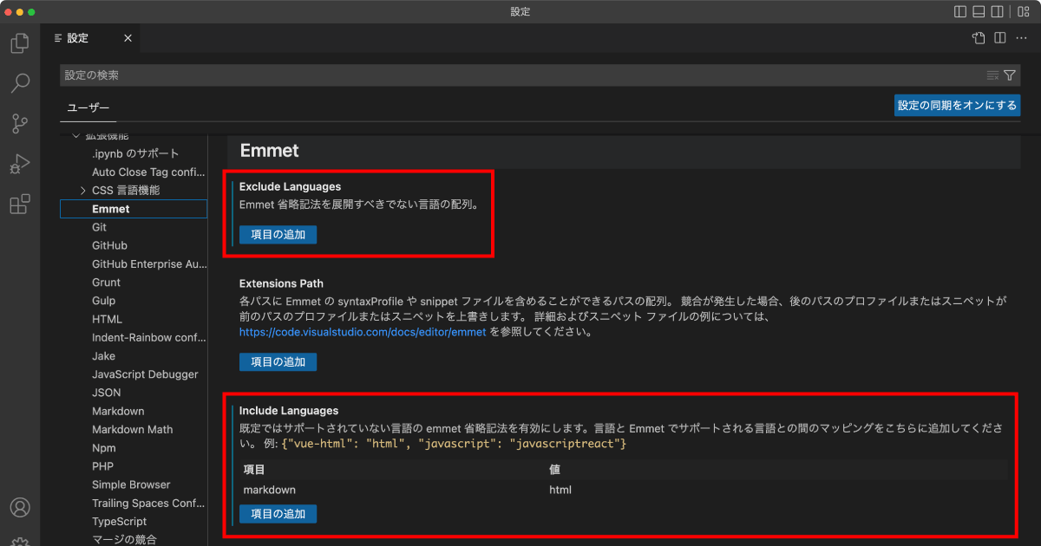1041x546 pixels.
Task: Toggle the secondary side bar layout icon
Action: [998, 12]
